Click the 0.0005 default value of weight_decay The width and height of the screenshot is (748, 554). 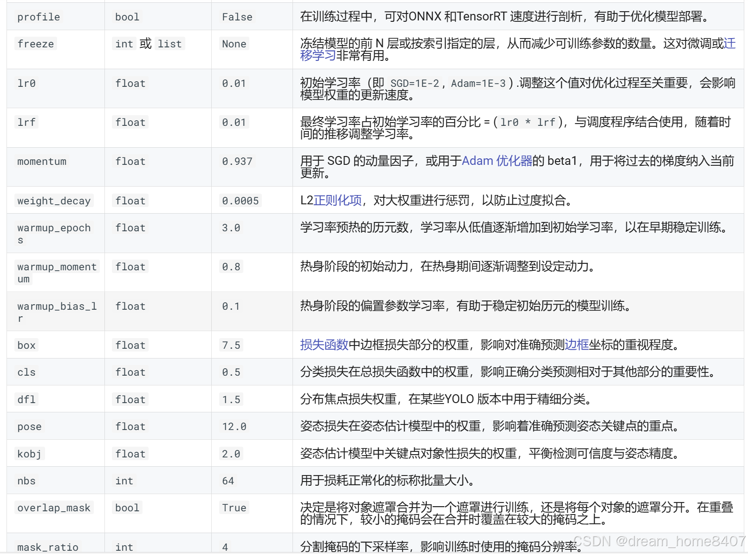tap(240, 201)
